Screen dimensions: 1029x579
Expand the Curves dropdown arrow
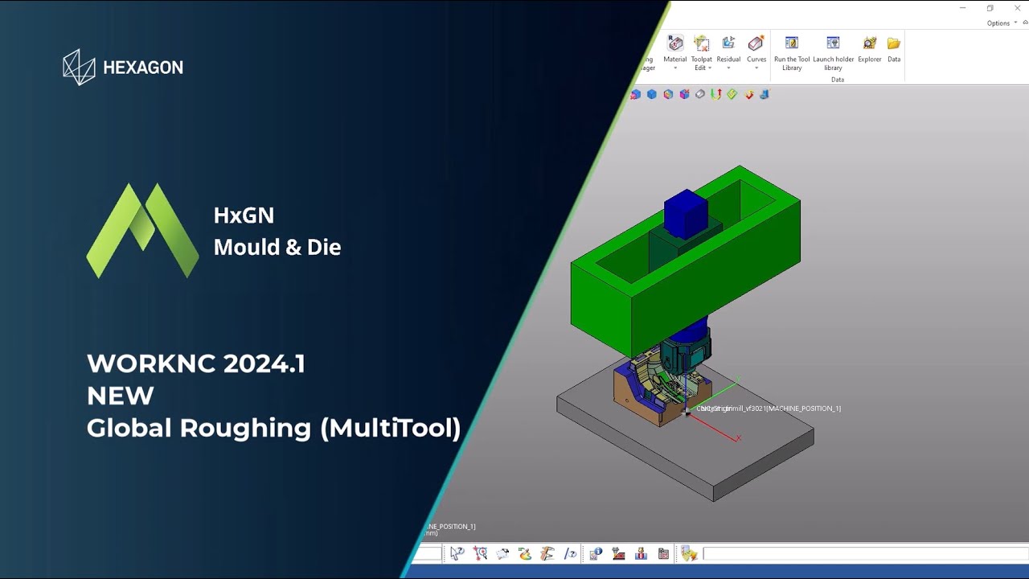[x=756, y=68]
